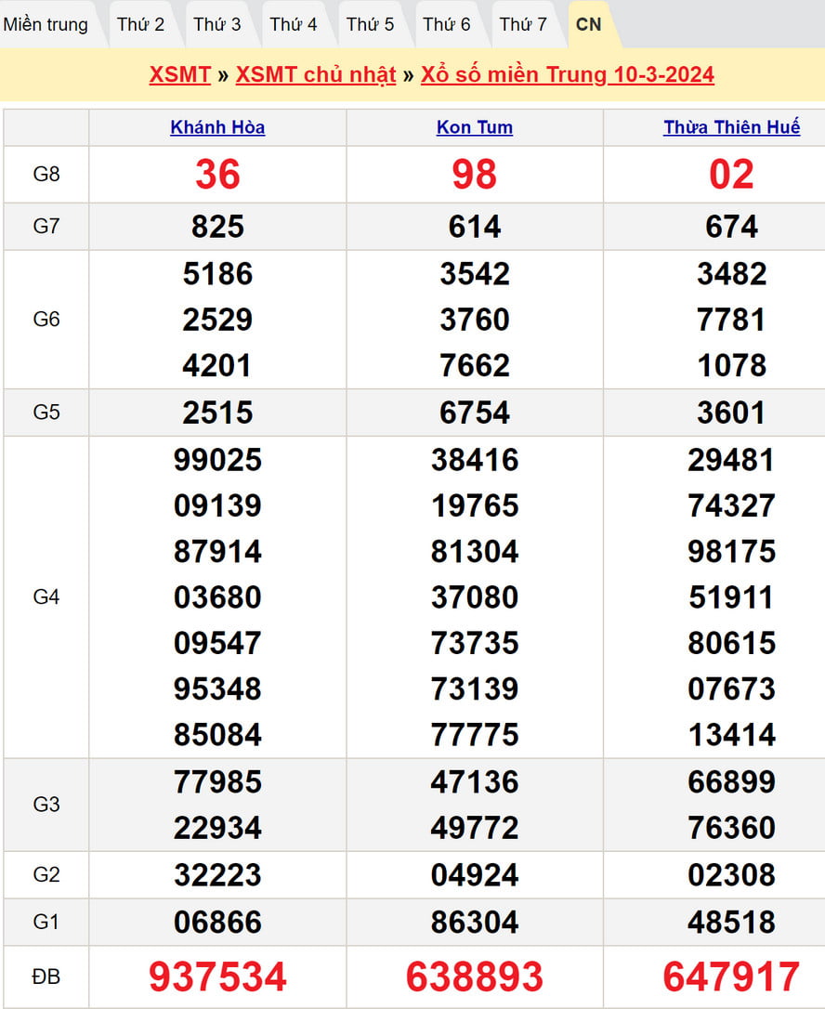Show results for the Thứ 5 tab
825x1009 pixels.
pos(371,25)
